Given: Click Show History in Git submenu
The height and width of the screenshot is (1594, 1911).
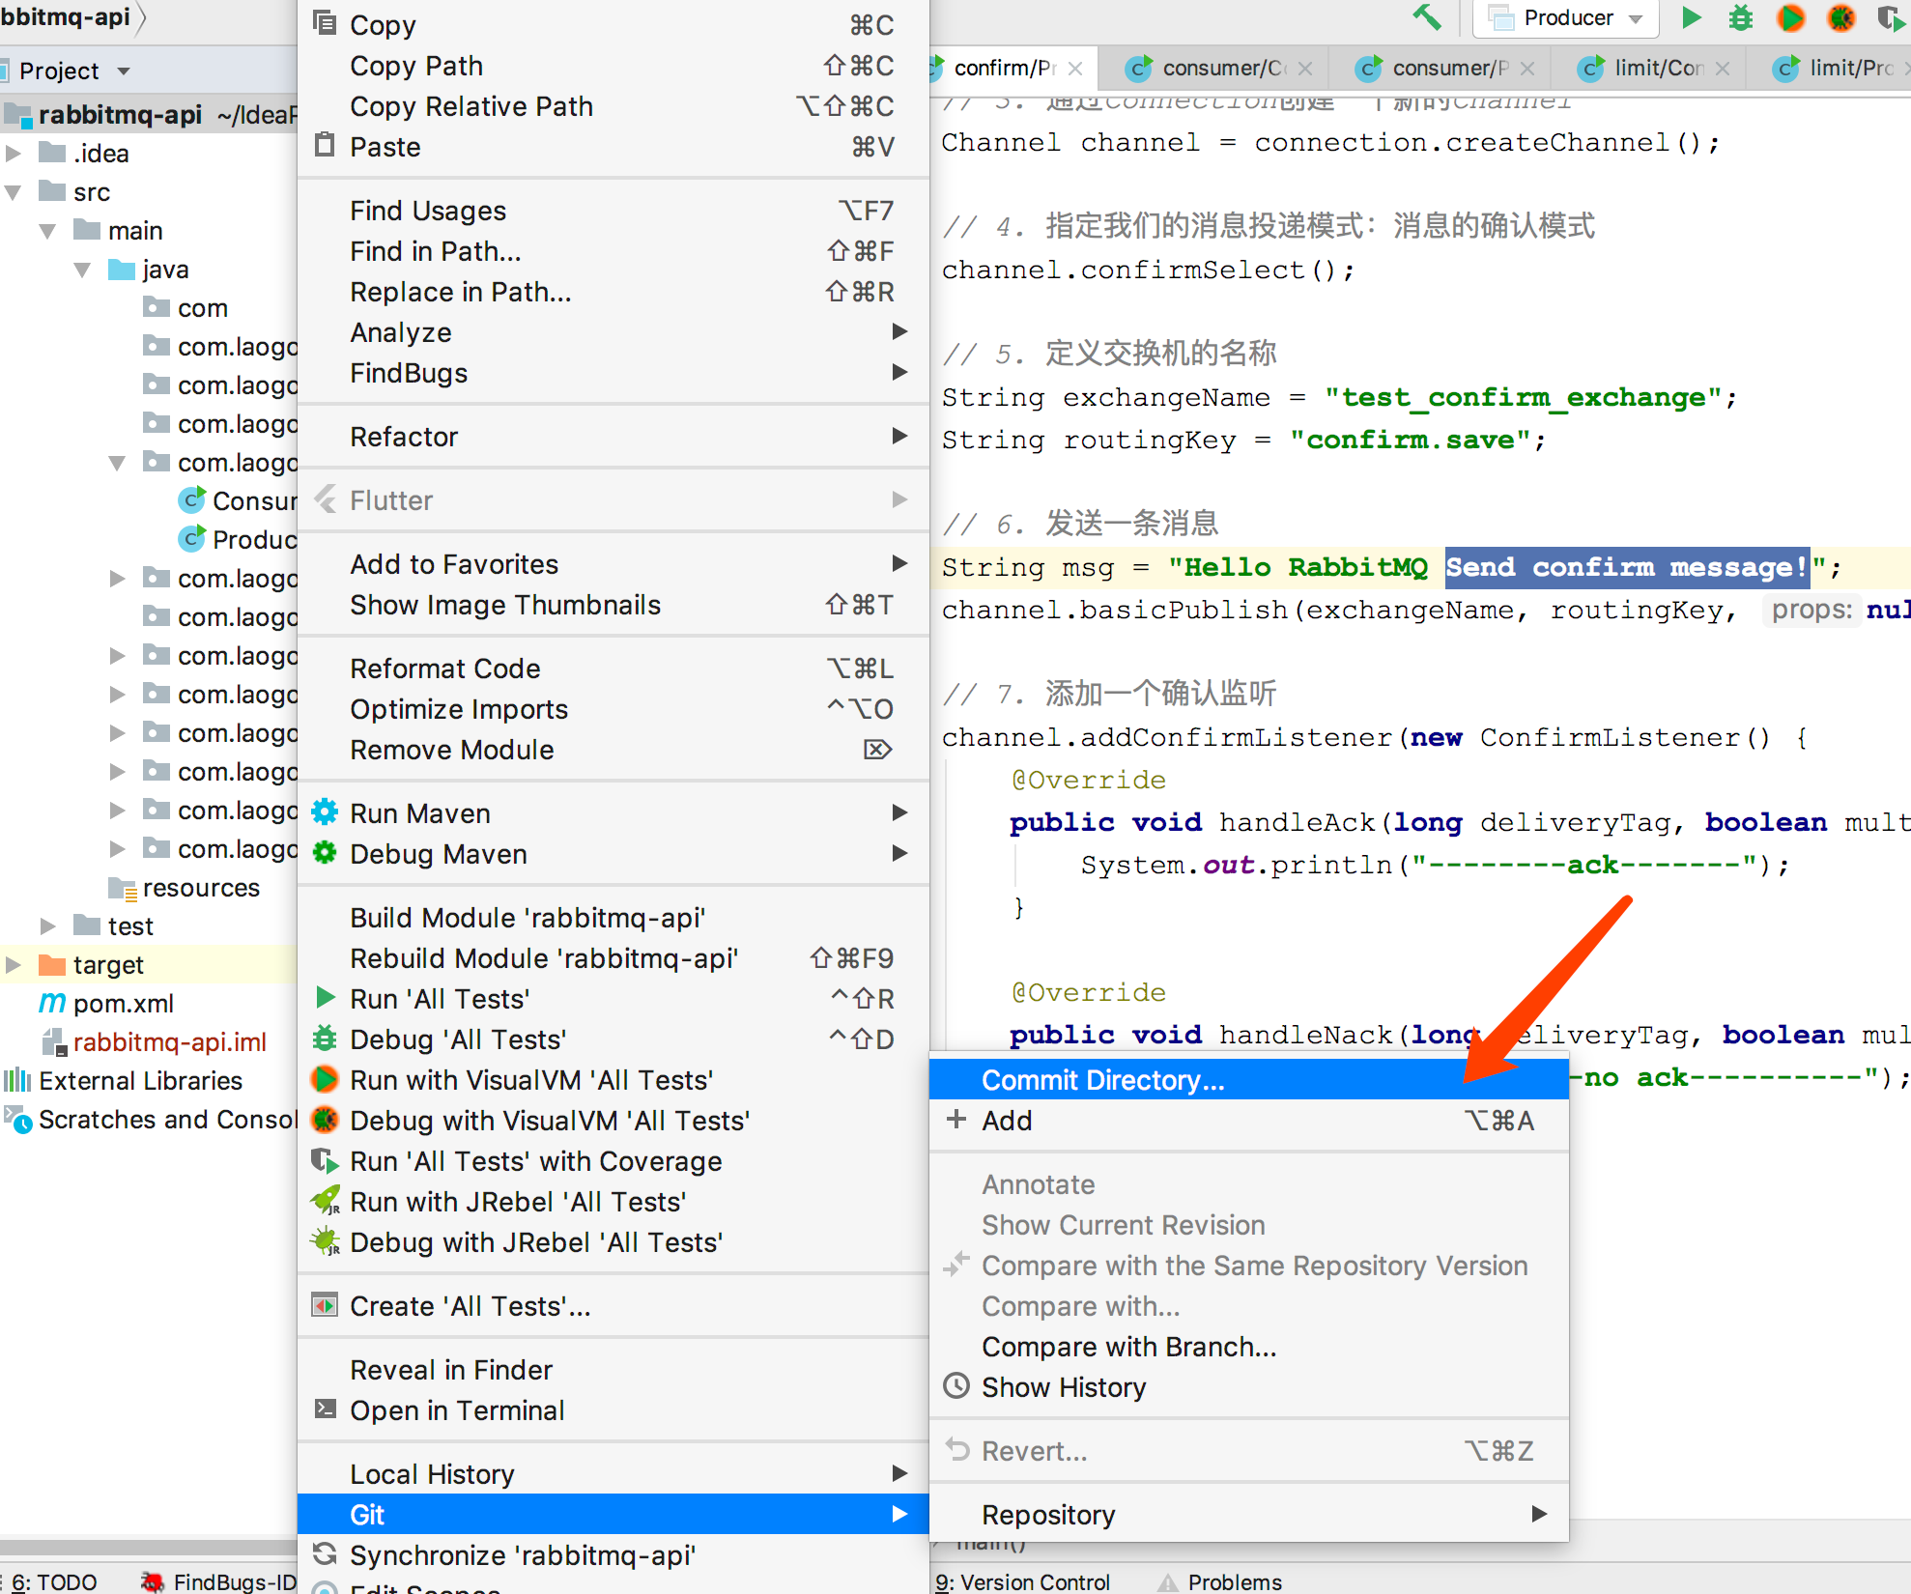Looking at the screenshot, I should (1249, 1387).
